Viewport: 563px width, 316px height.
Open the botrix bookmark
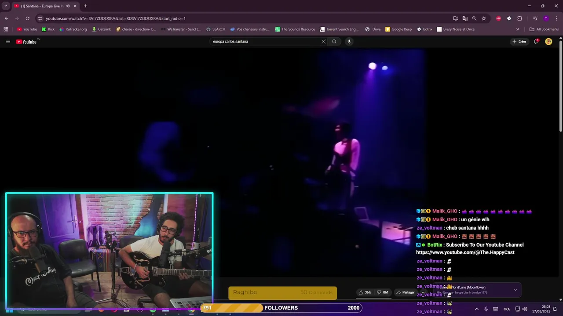424,29
